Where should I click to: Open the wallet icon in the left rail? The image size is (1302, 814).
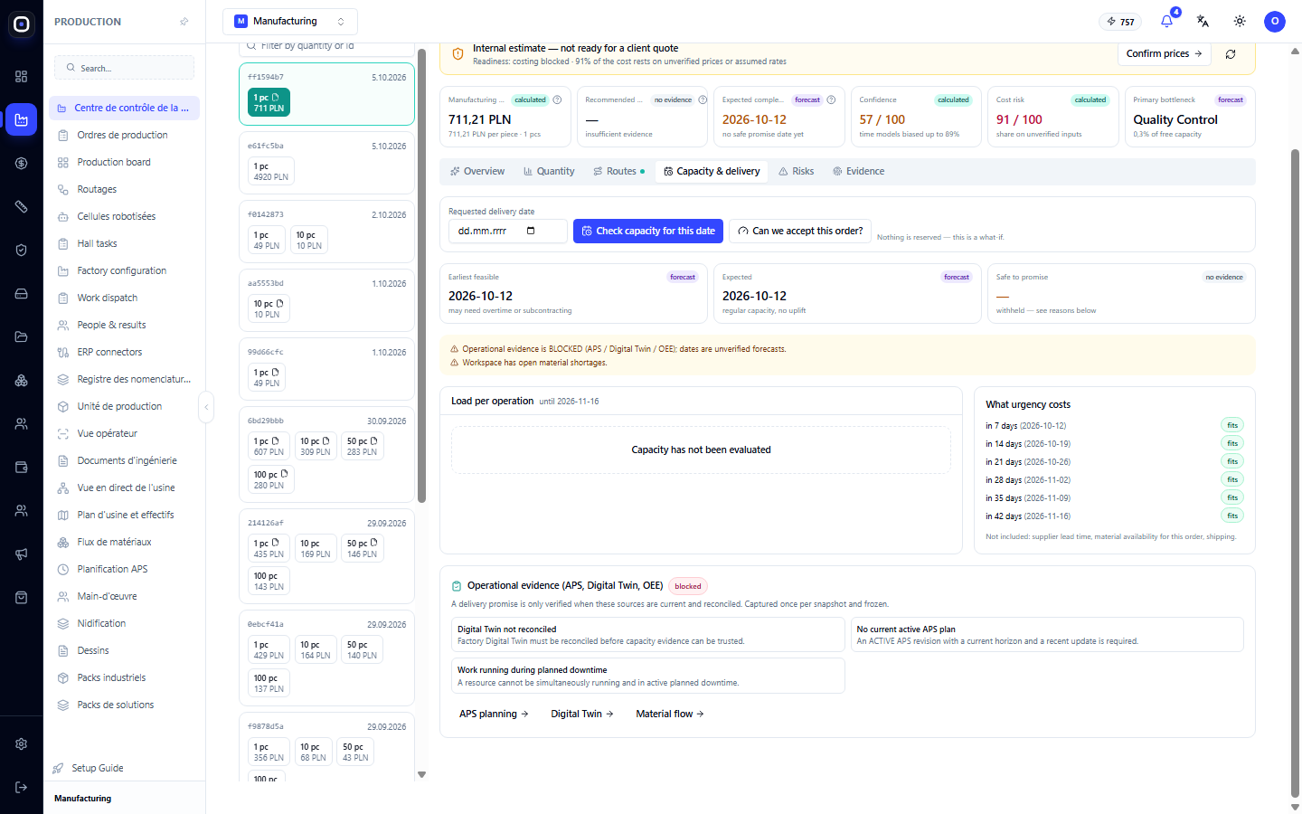click(x=21, y=468)
